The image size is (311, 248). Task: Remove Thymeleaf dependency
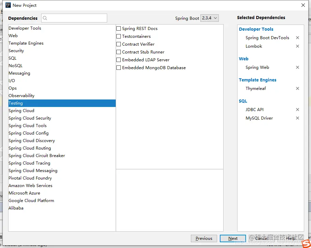[x=297, y=88]
